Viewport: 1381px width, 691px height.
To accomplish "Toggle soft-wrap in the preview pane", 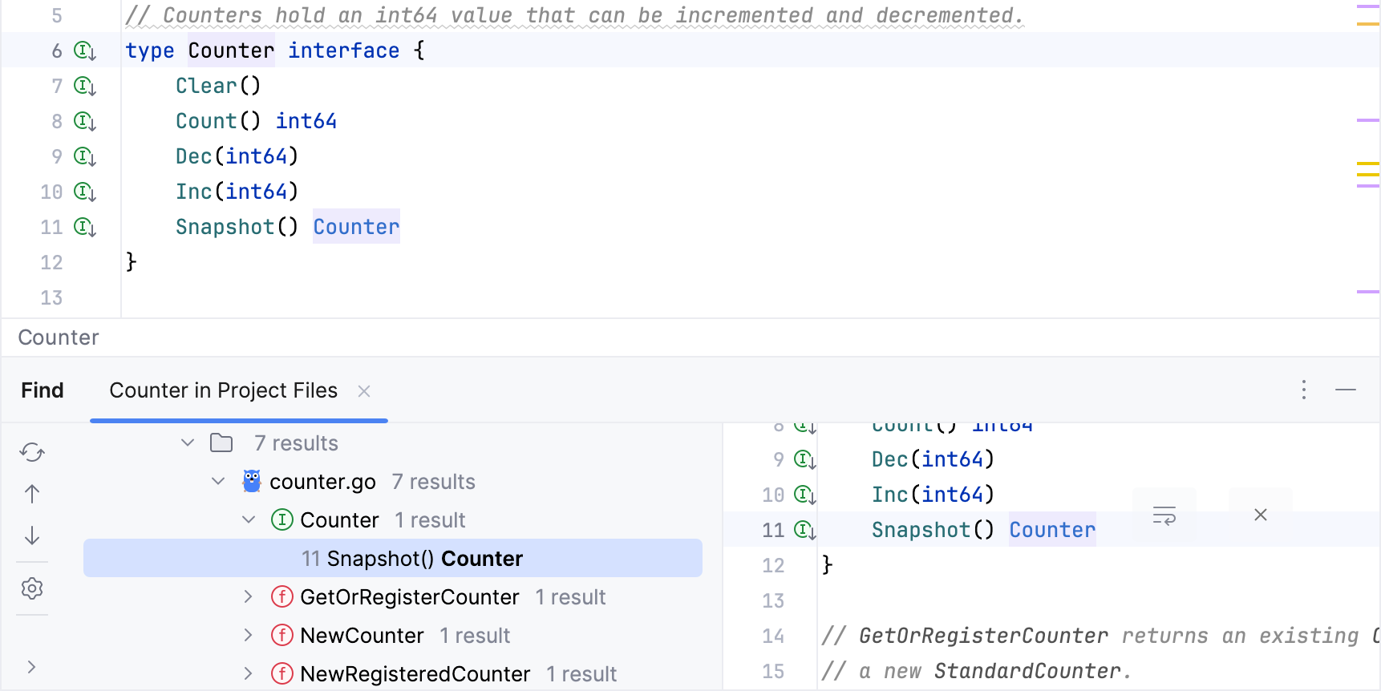I will click(1164, 515).
